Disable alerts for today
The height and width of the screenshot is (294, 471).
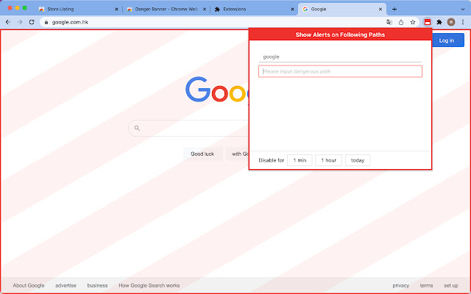358,160
